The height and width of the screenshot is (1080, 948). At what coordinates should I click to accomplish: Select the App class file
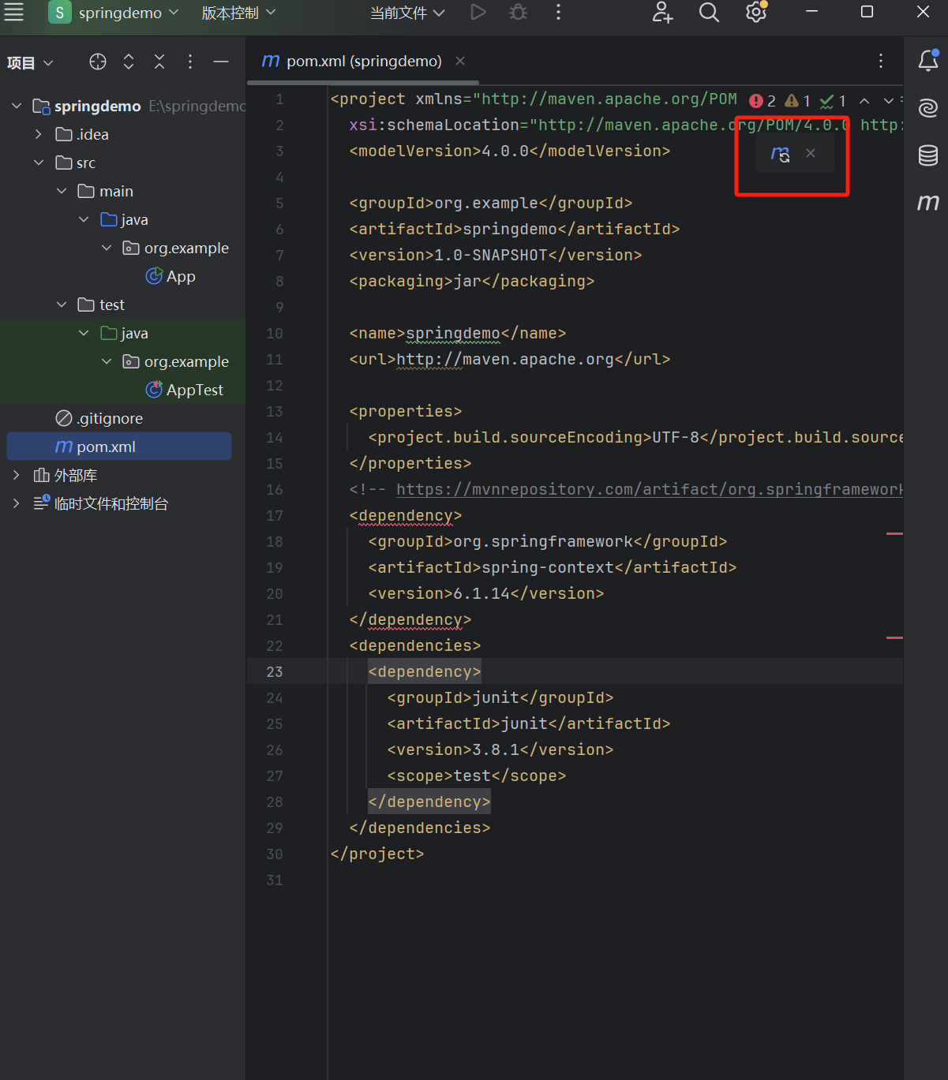(x=170, y=276)
